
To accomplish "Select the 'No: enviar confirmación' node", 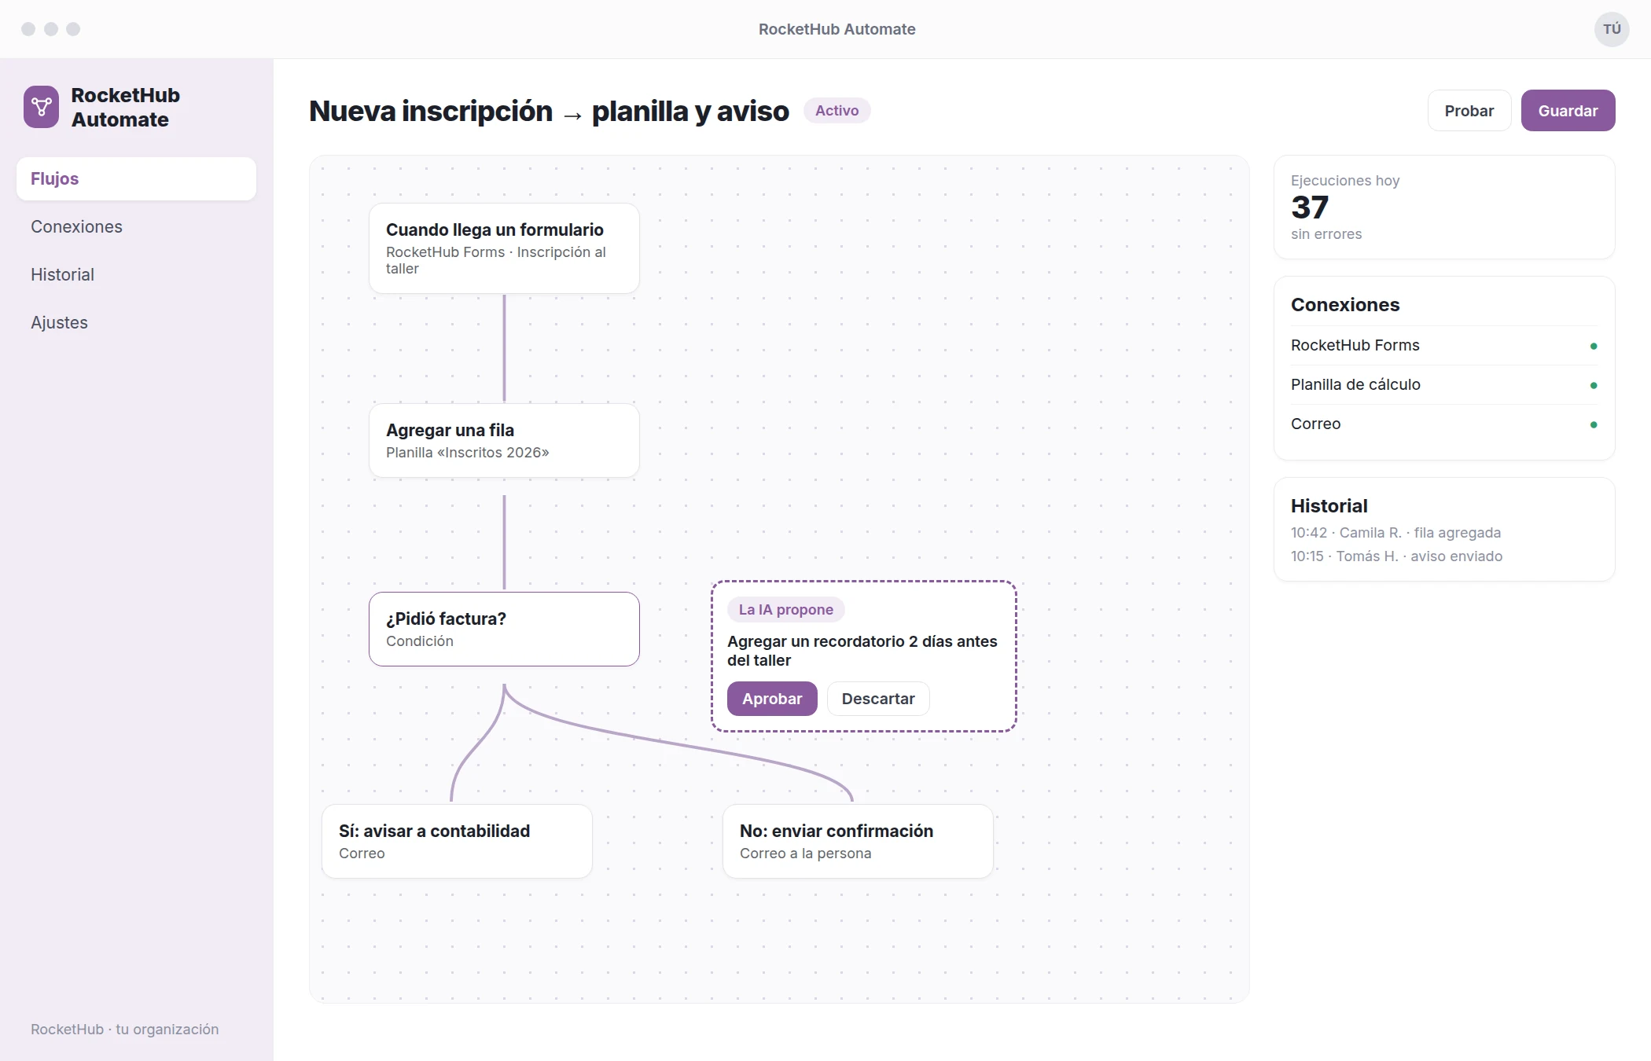I will (x=858, y=841).
